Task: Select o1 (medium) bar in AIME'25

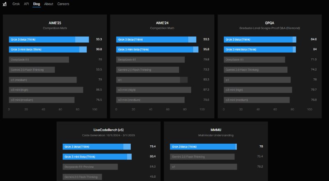Action: [x=43, y=80]
